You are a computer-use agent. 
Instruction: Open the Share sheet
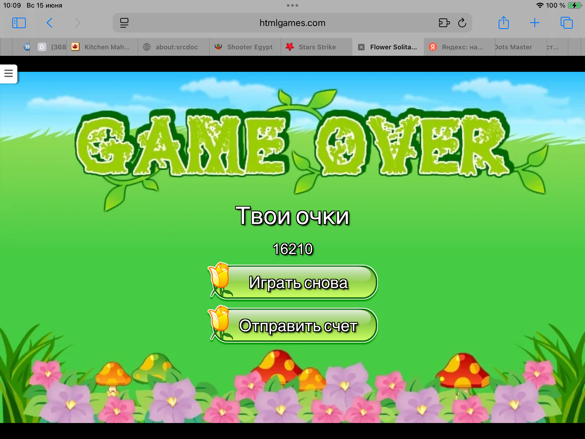pyautogui.click(x=503, y=23)
